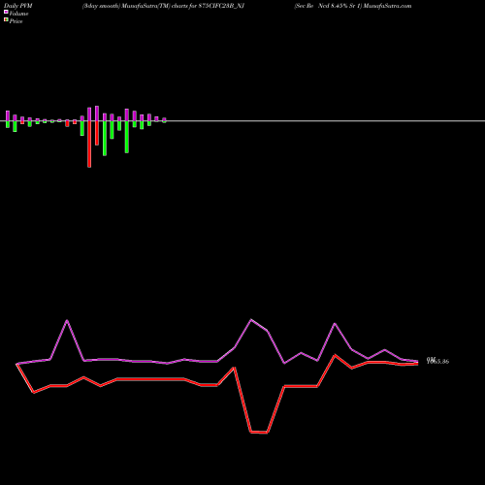
Task: Select the 'Price' legend label
Action: click(x=16, y=21)
